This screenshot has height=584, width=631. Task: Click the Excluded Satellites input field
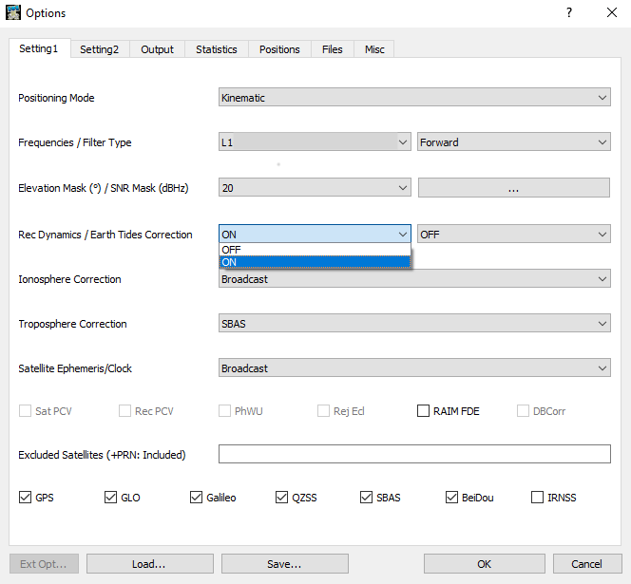(x=414, y=454)
